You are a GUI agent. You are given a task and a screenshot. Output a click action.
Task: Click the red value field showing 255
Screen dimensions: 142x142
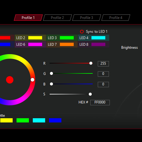point(103,64)
